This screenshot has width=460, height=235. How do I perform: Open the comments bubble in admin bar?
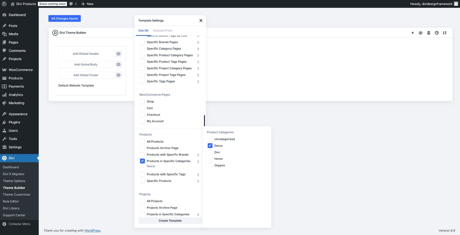71,4
